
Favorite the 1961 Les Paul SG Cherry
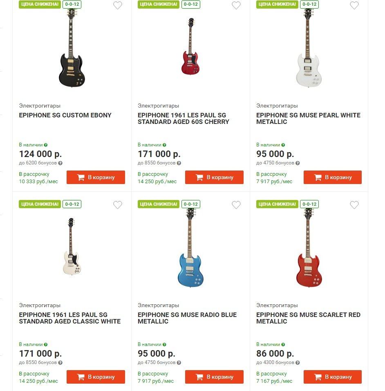[236, 6]
